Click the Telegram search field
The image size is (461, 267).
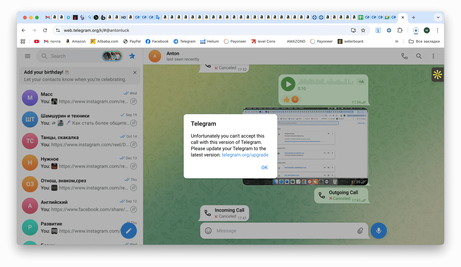click(x=72, y=56)
